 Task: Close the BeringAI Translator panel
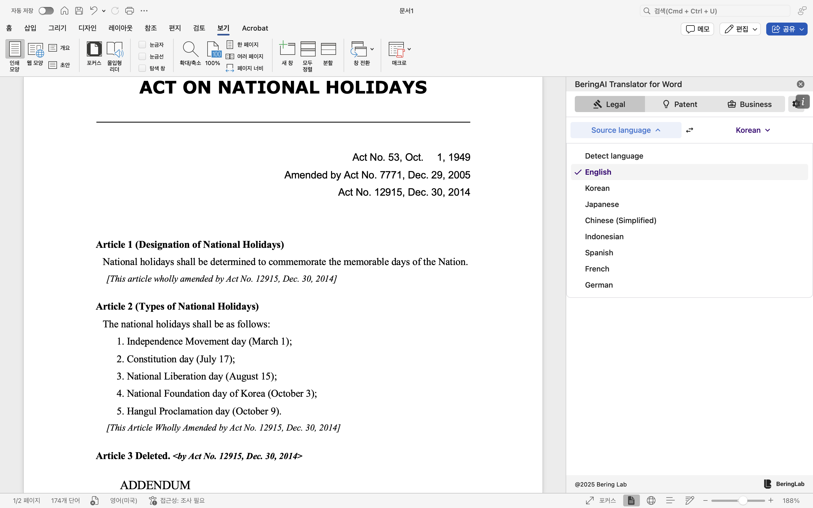click(801, 84)
